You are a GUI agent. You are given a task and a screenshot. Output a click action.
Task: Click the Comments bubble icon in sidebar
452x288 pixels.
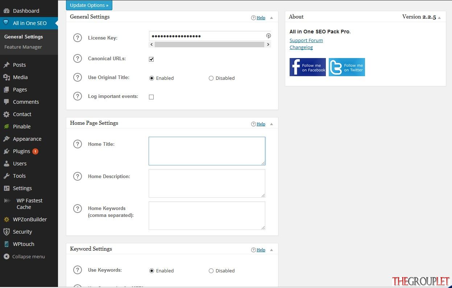tap(7, 102)
